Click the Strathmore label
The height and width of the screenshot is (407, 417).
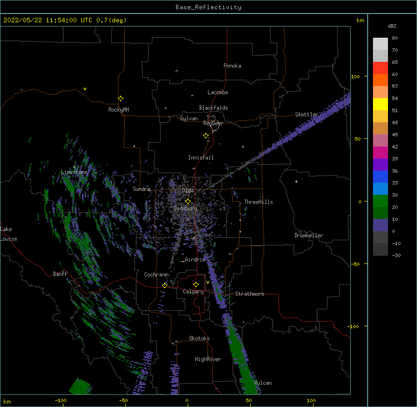[250, 294]
